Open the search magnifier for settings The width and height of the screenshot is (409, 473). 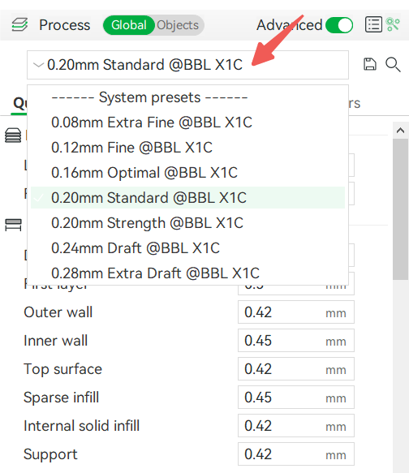pos(393,65)
